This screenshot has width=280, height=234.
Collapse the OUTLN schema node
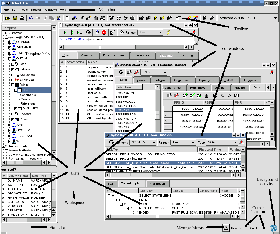pyautogui.click(x=10, y=58)
